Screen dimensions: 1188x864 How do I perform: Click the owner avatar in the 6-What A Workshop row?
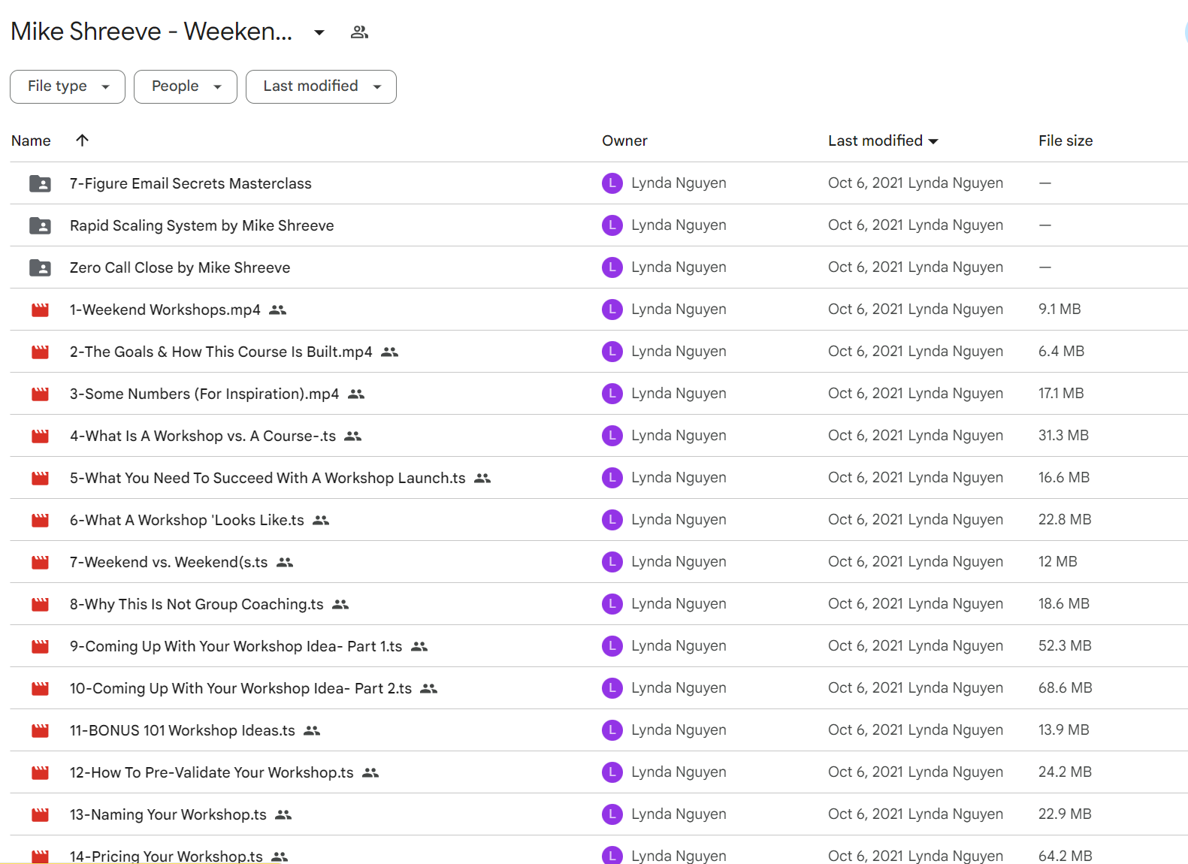click(612, 520)
